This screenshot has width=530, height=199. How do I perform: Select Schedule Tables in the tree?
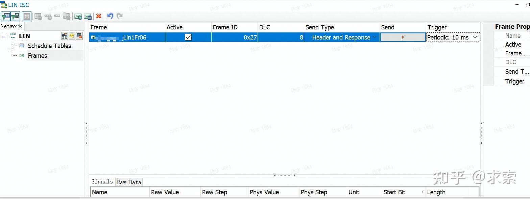click(x=49, y=46)
